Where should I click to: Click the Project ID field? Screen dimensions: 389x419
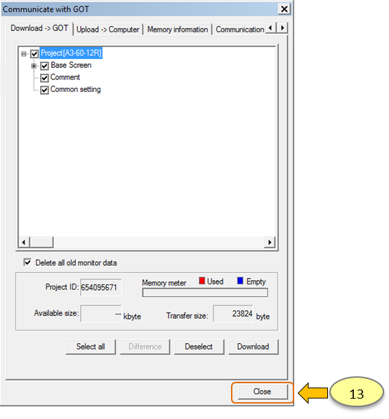(x=101, y=288)
